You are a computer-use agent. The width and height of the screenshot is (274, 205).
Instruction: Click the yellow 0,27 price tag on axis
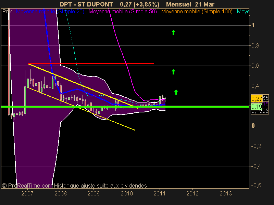pyautogui.click(x=257, y=99)
